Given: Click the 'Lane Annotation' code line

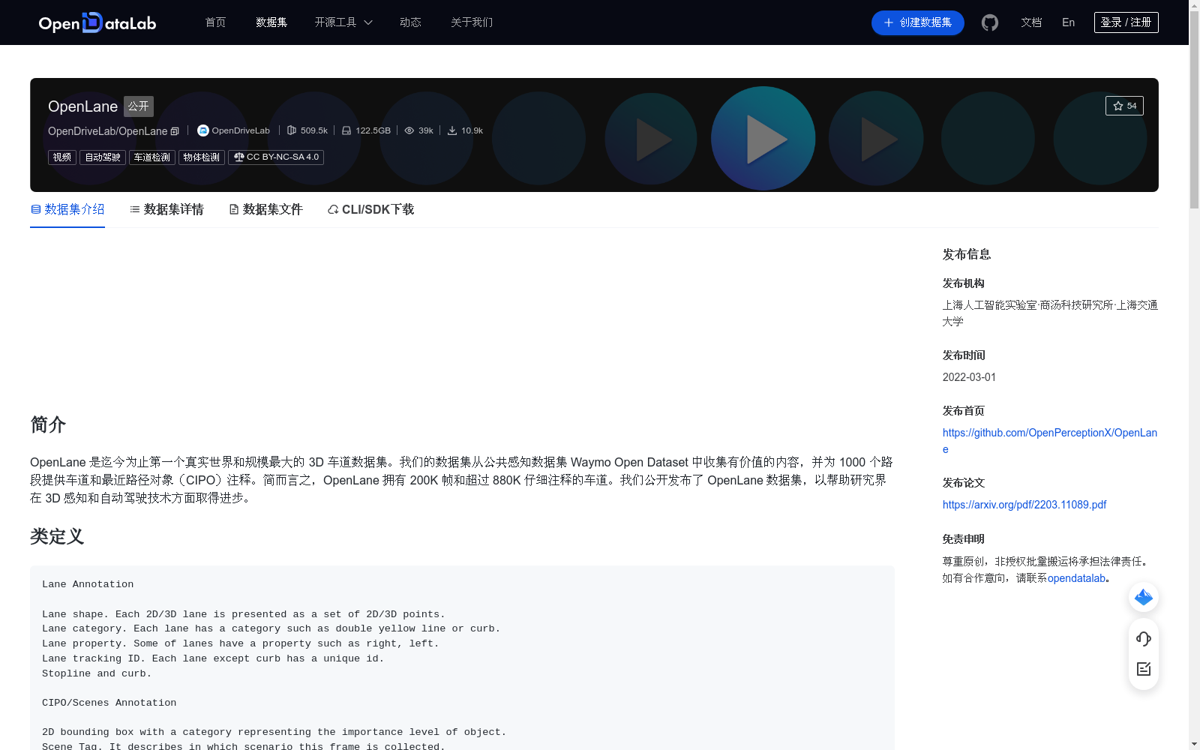Looking at the screenshot, I should click(x=88, y=584).
